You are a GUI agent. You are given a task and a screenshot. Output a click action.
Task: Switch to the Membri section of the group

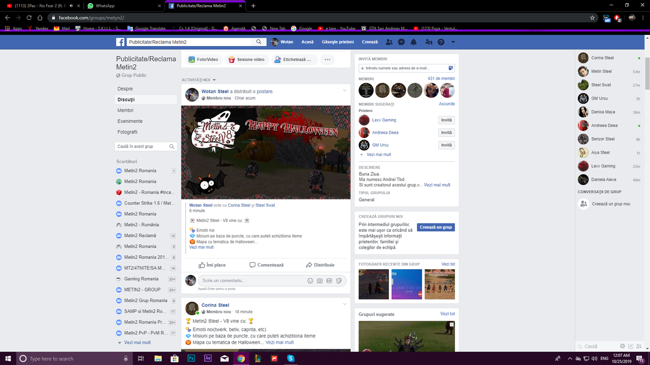(x=125, y=110)
